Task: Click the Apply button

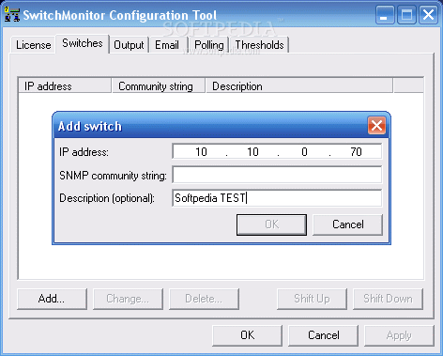Action: (x=399, y=335)
